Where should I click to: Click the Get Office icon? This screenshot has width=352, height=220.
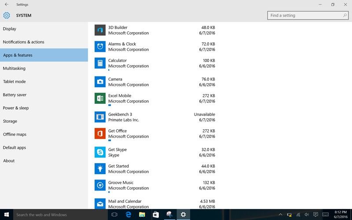(x=100, y=134)
